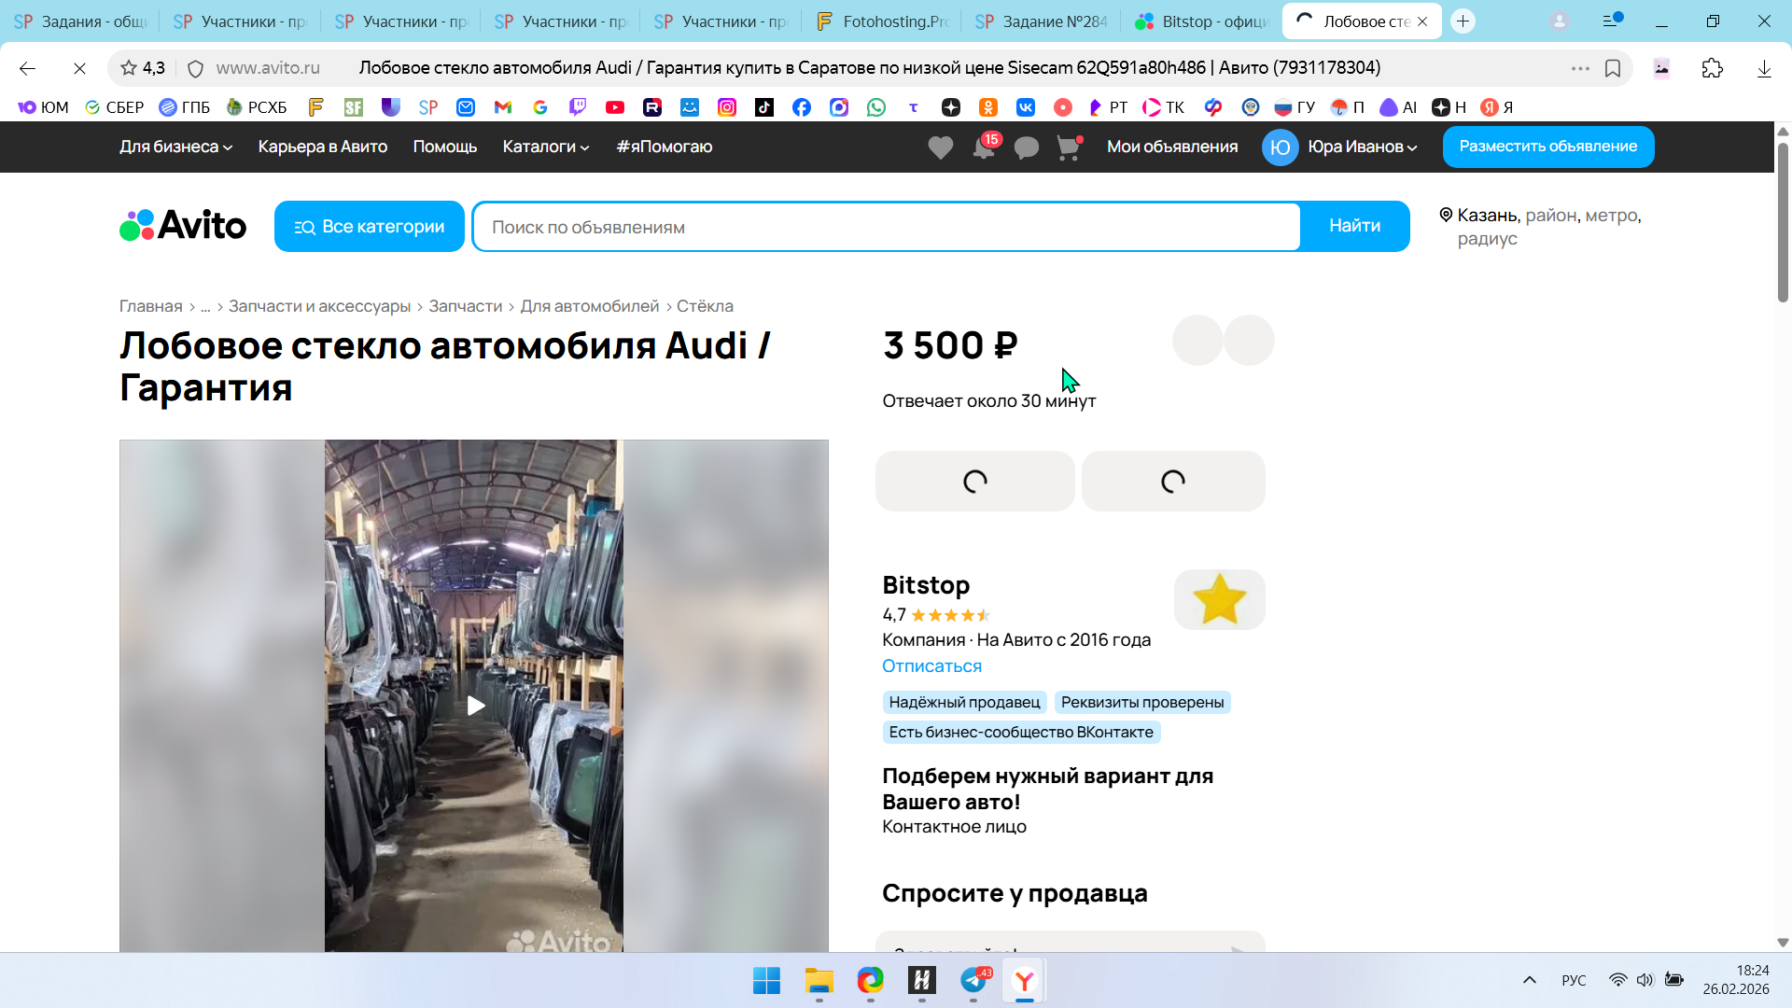This screenshot has width=1792, height=1008.
Task: Open browser extensions puzzle icon
Action: click(x=1712, y=68)
